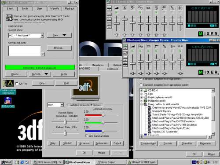220x165 pixels.
Task: Click the Refresh Rate 75Hz slider
Action: pyautogui.click(x=65, y=133)
